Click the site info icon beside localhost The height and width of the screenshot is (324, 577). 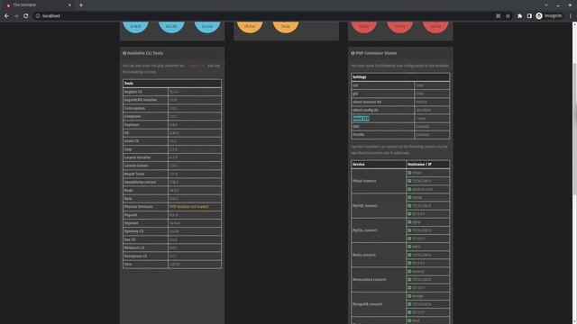pos(38,16)
